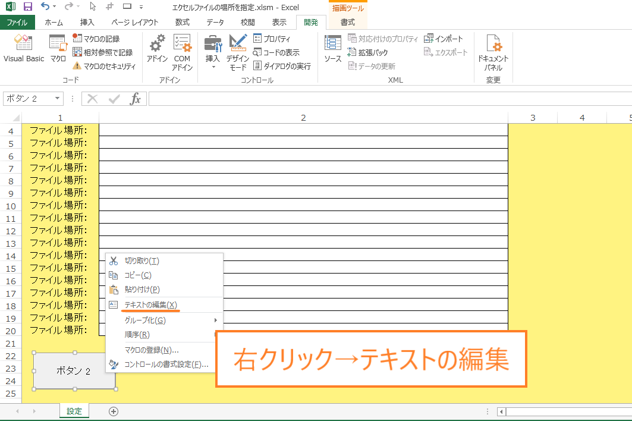
Task: Open the アドイン add-ins dialog
Action: point(157,48)
